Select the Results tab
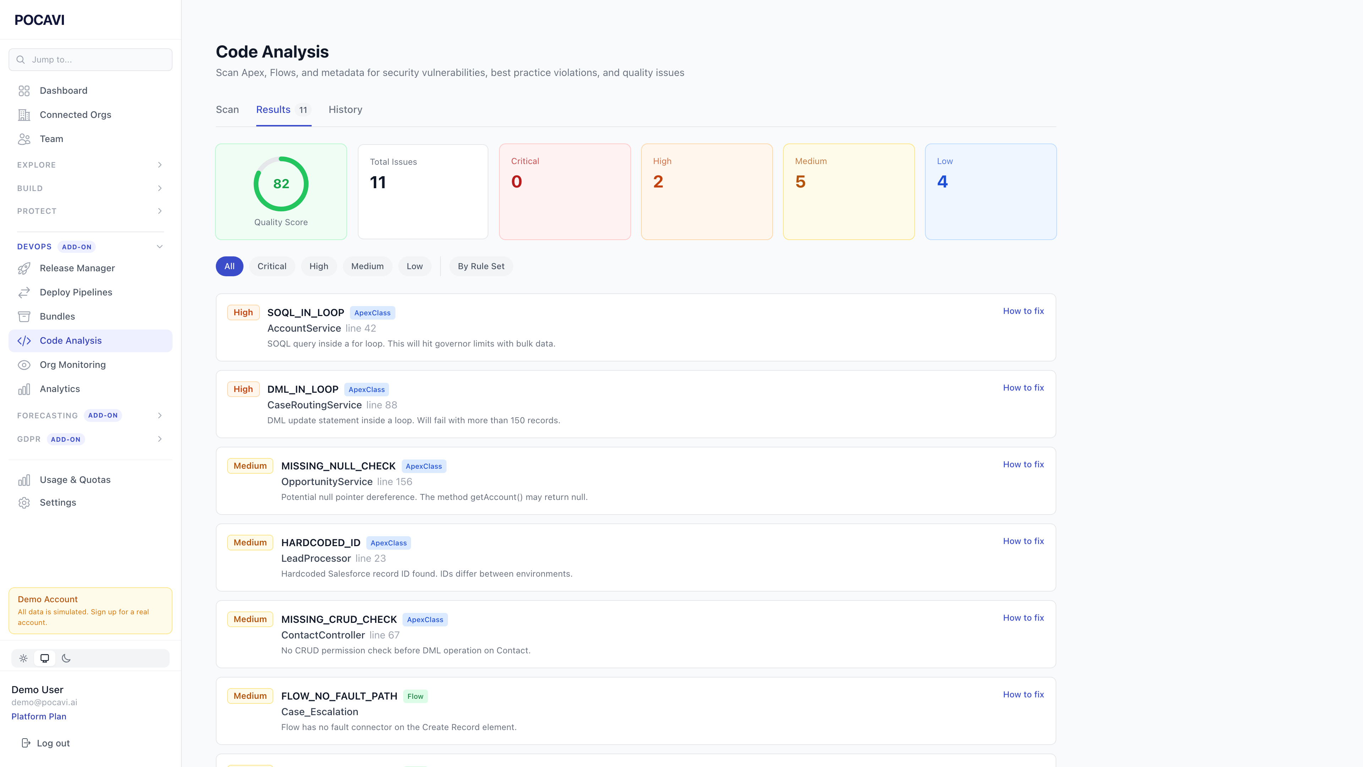The height and width of the screenshot is (767, 1363). point(284,110)
